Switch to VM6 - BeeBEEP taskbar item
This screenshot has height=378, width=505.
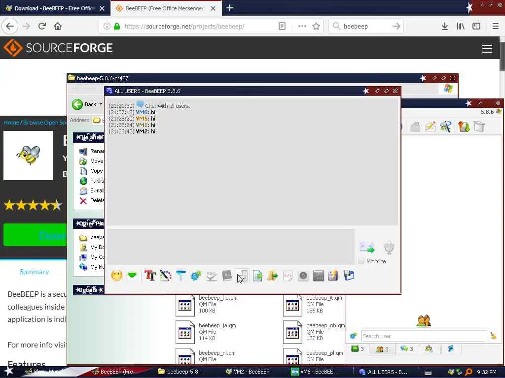coord(315,372)
